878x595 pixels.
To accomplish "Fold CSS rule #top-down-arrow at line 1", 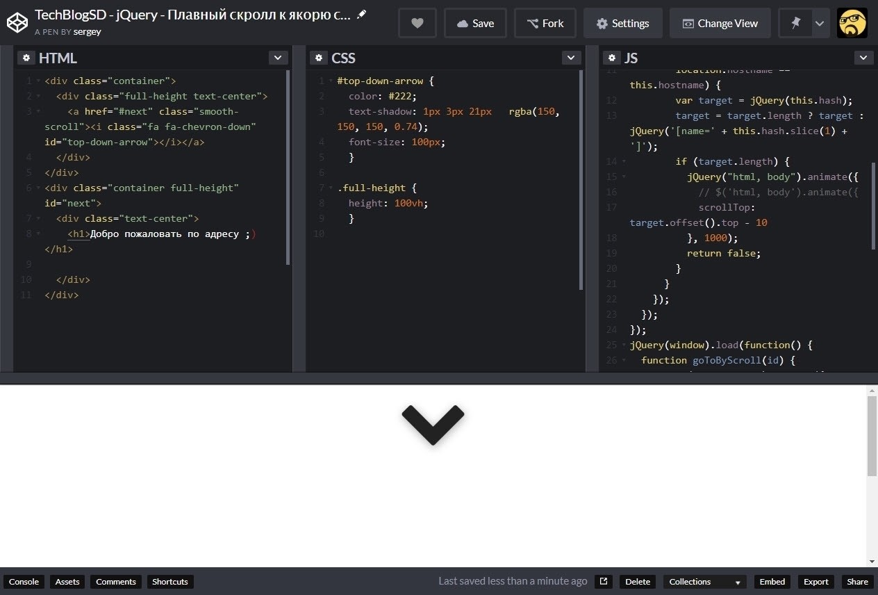I will 331,81.
